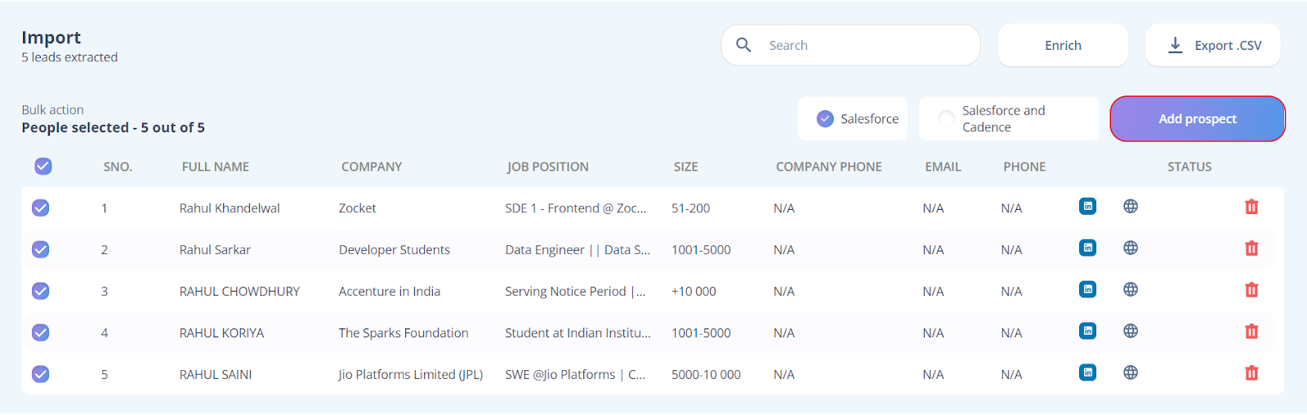This screenshot has height=415, width=1307.
Task: Click the COMPANY PHONE column header
Action: [x=829, y=167]
